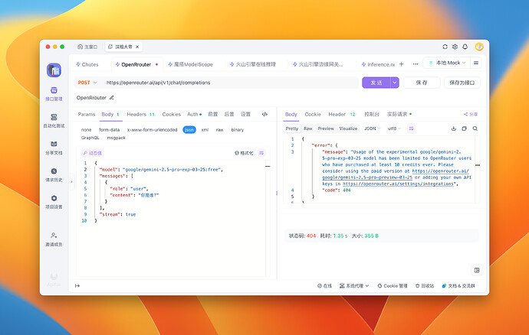Select the none body type
Viewport: 529px width, 335px height.
[86, 129]
